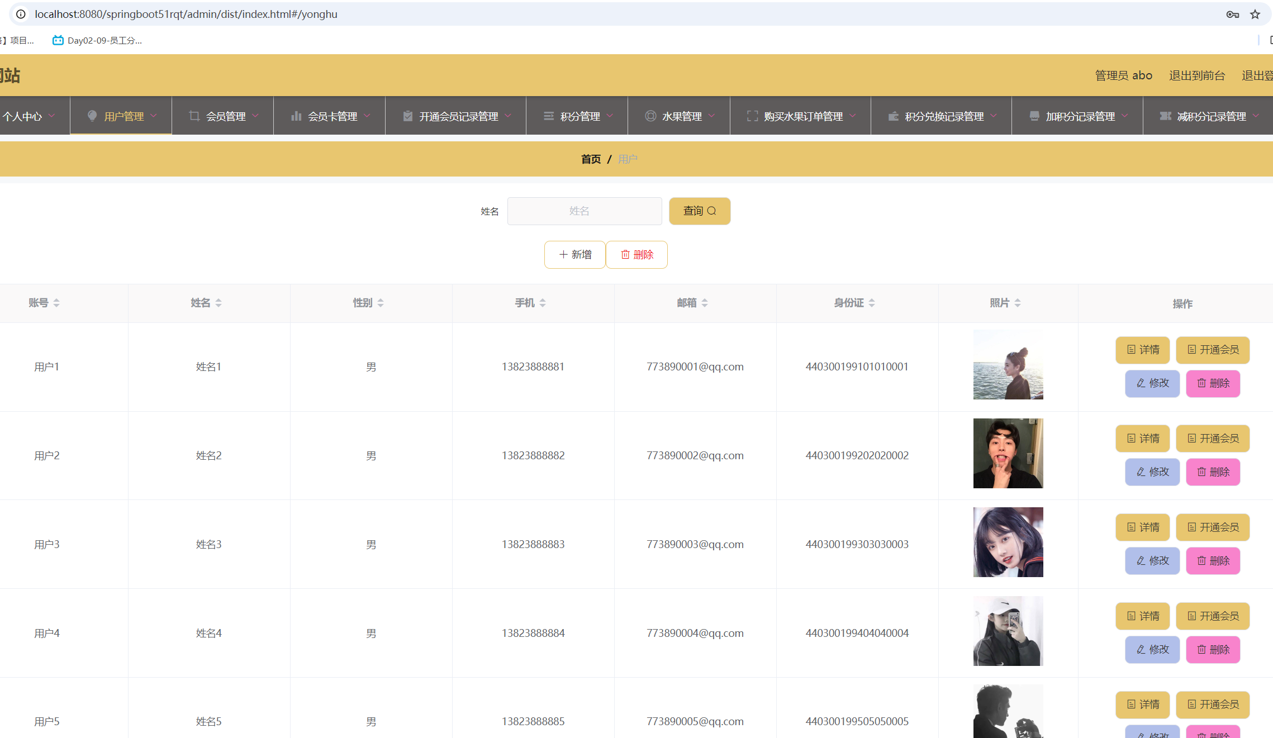Click the 会员卡管理 bar chart icon

coord(296,116)
